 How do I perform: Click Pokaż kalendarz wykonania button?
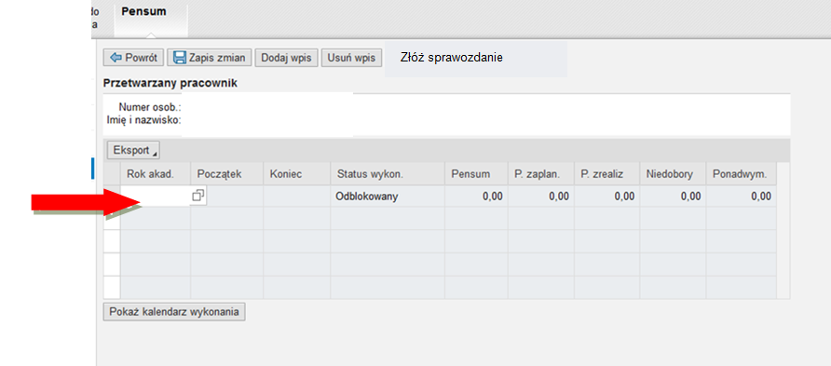(x=174, y=312)
